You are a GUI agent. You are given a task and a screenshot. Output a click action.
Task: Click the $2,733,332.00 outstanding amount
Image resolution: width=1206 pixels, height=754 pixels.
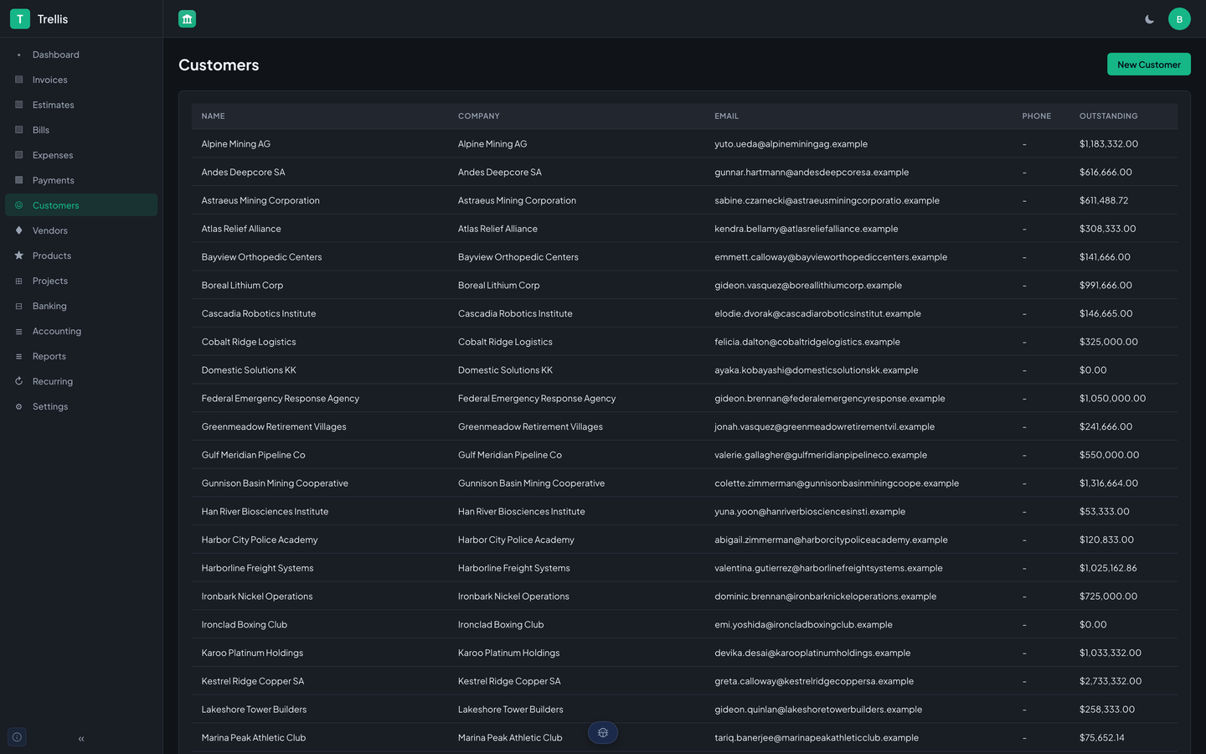pos(1111,681)
